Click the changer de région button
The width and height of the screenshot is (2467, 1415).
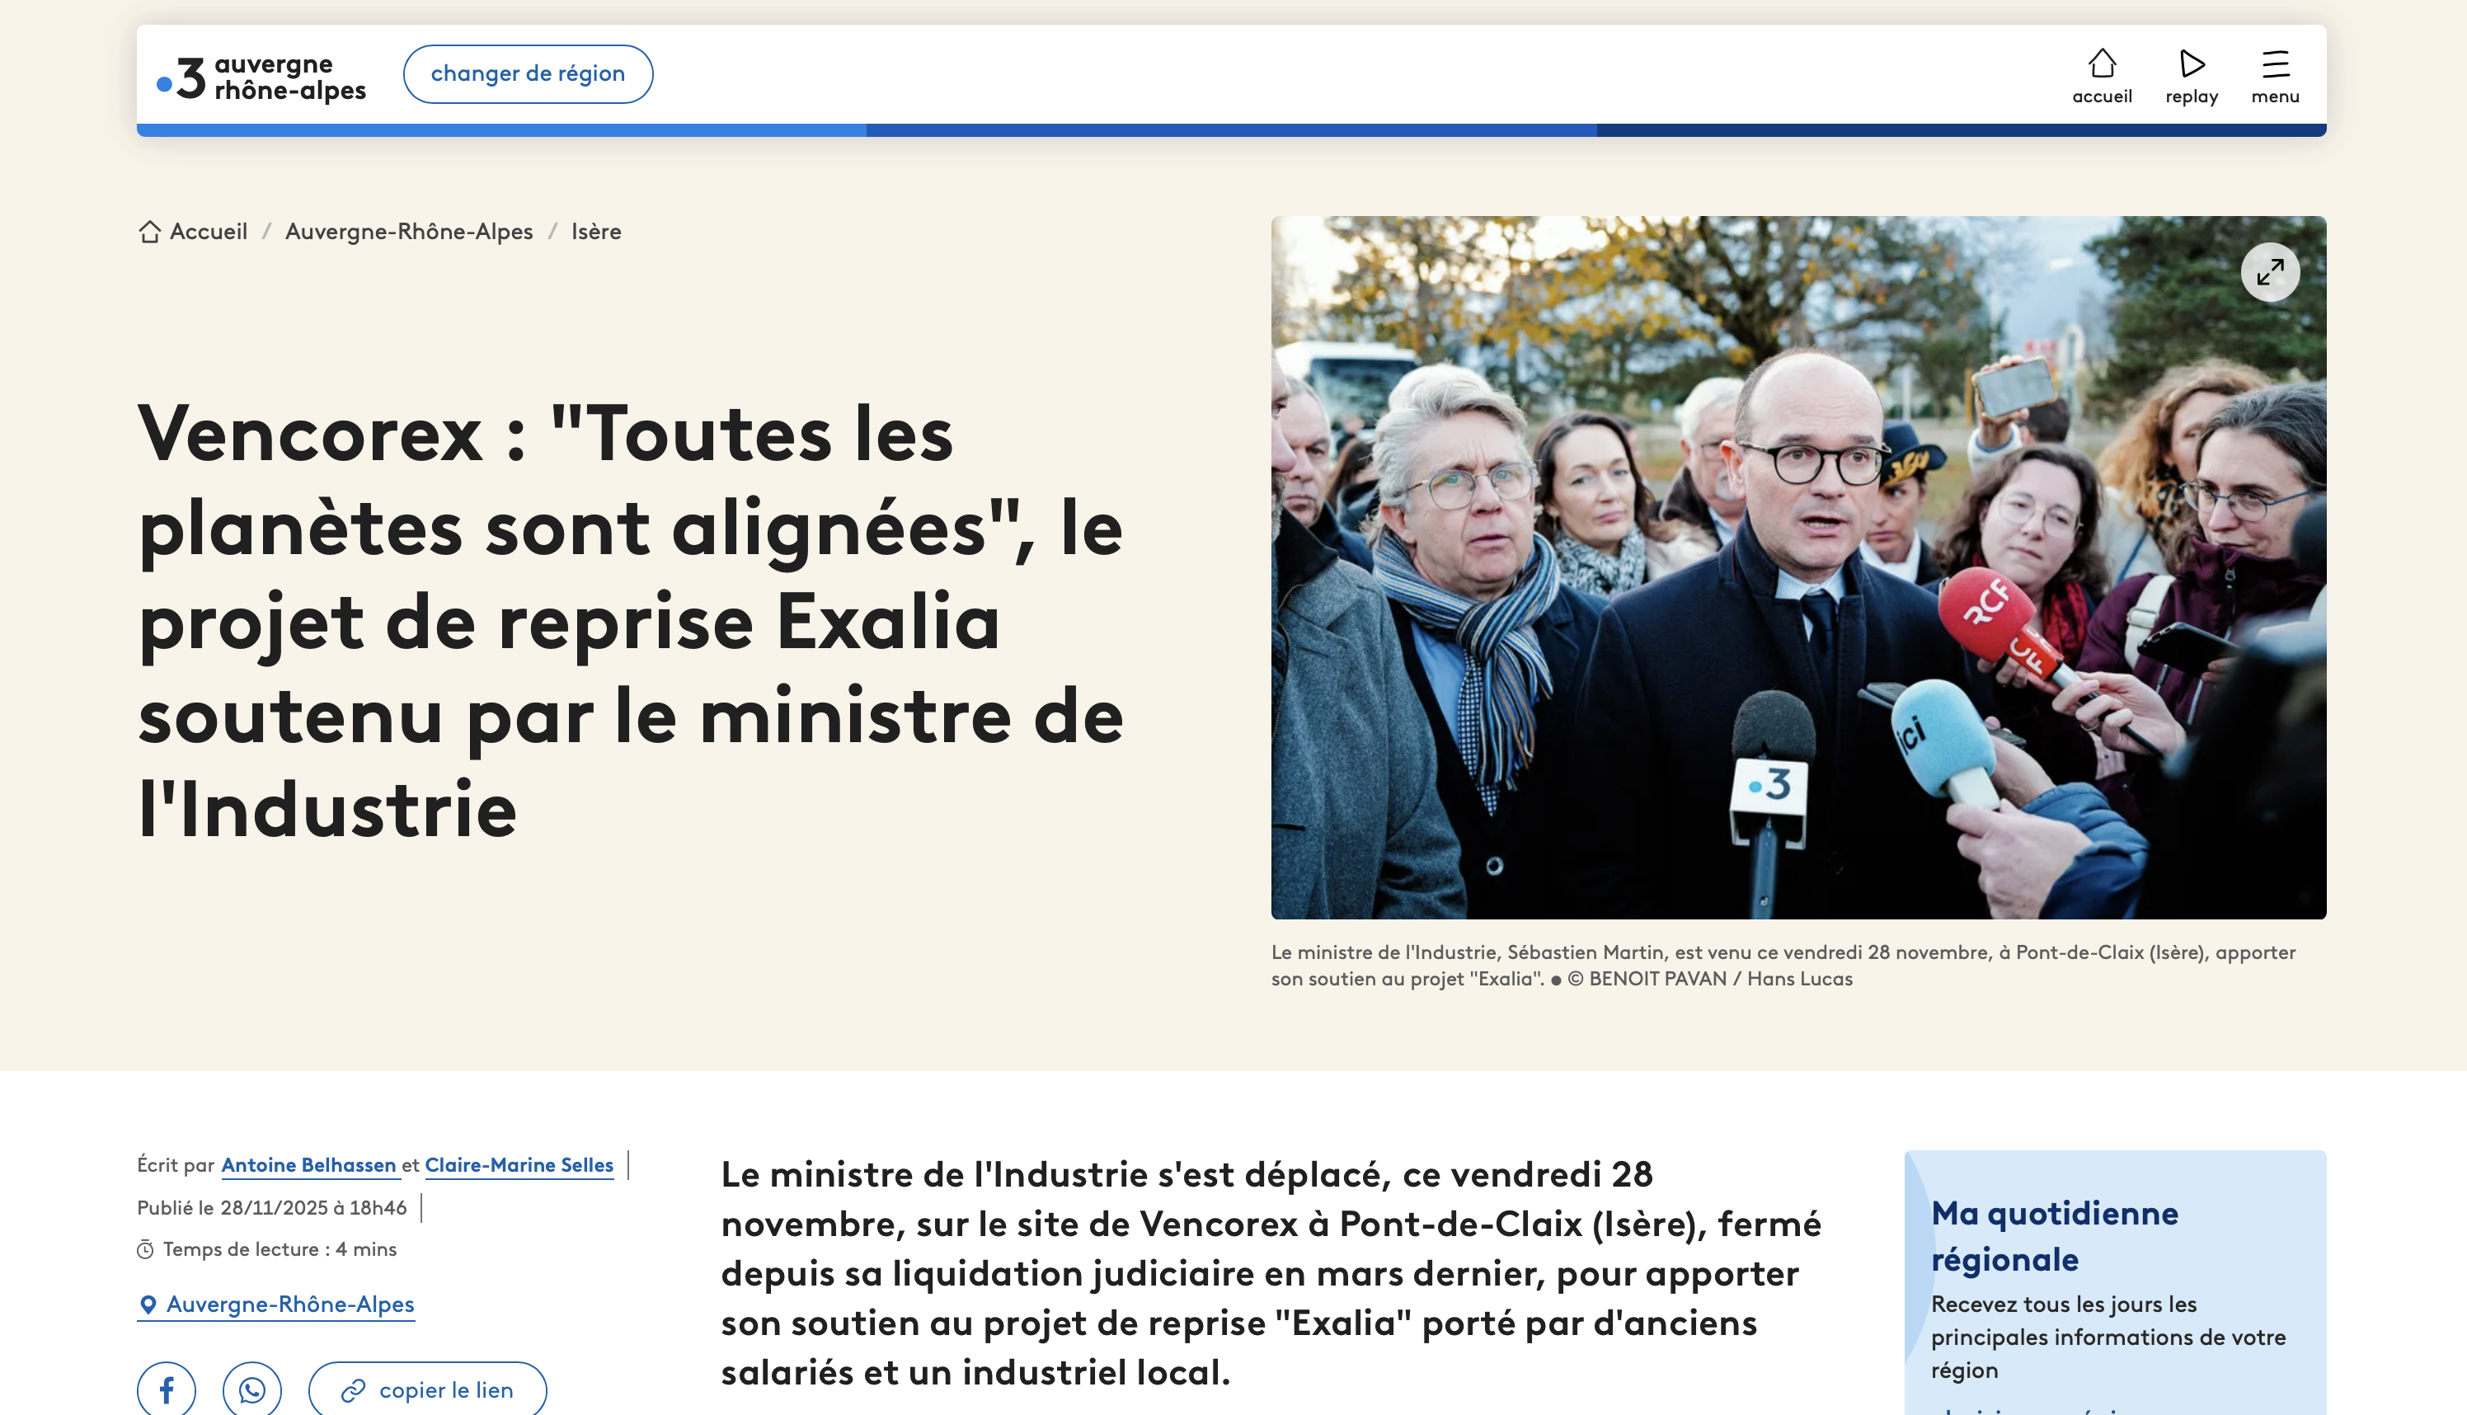528,74
